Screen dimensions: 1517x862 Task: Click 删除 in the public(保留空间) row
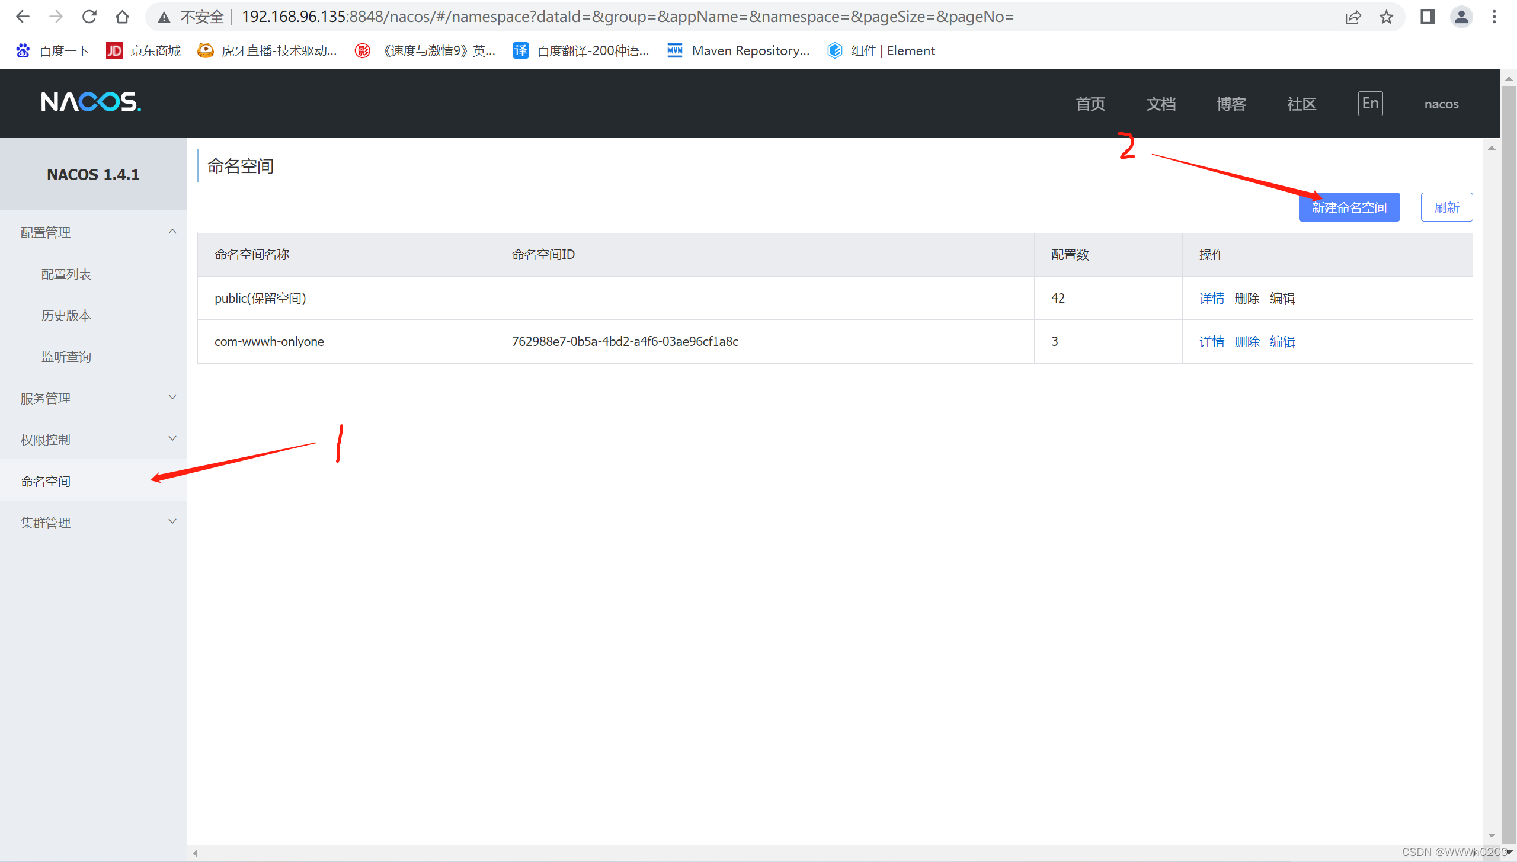coord(1247,299)
